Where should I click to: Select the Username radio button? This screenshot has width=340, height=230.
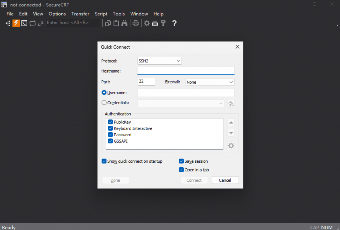[104, 93]
